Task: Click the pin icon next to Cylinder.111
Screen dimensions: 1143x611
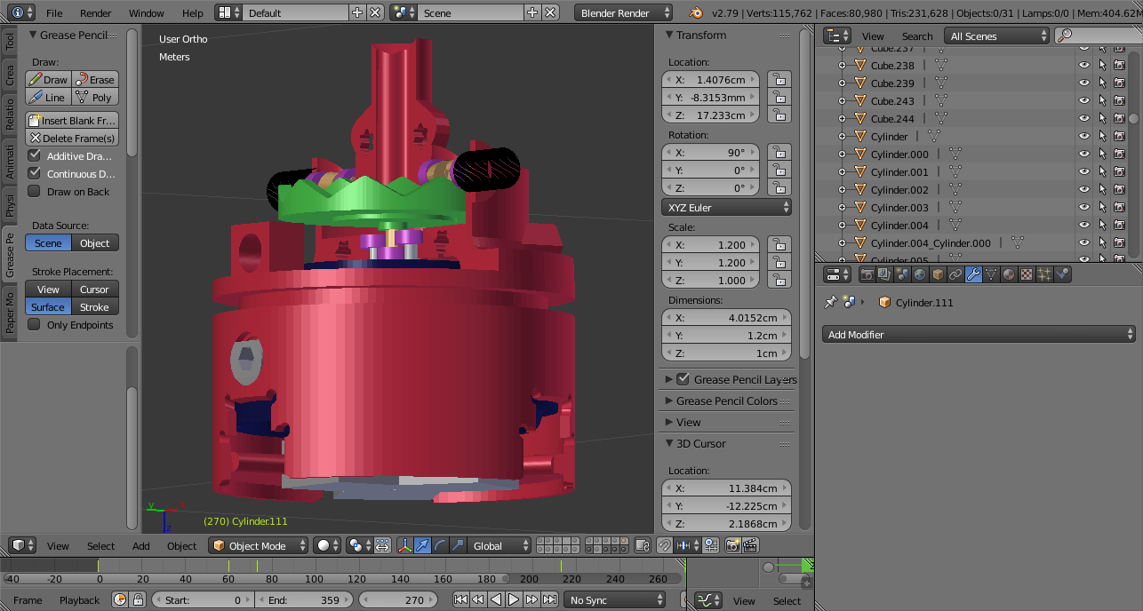Action: coord(830,302)
